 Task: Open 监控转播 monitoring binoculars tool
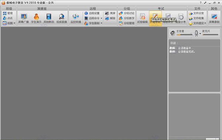[76, 19]
